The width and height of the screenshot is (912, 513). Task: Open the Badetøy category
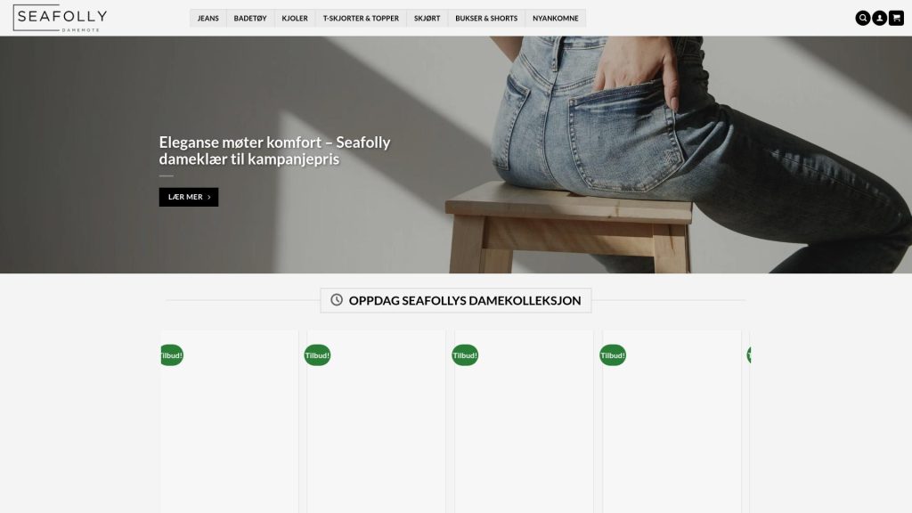pos(250,18)
